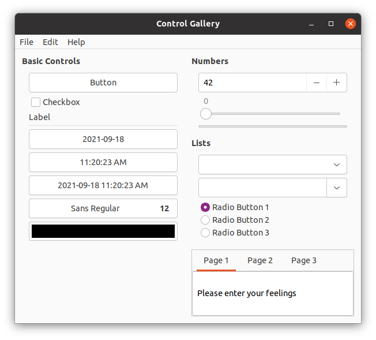376x340 pixels.
Task: Switch to the Page 3 tab
Action: click(304, 260)
